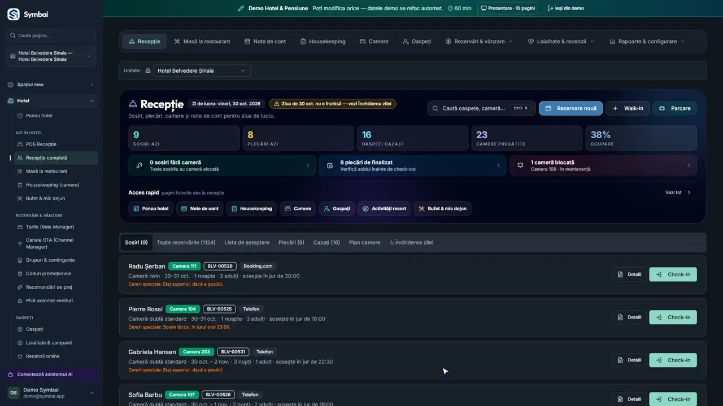Click the pencil edit icon beside Demo Hotel
723x406 pixels.
point(241,8)
